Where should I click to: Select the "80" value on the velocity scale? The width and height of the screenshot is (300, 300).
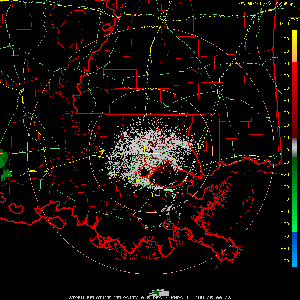point(286,51)
